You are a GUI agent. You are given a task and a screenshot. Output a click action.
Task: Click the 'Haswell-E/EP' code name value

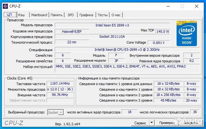click(x=72, y=31)
